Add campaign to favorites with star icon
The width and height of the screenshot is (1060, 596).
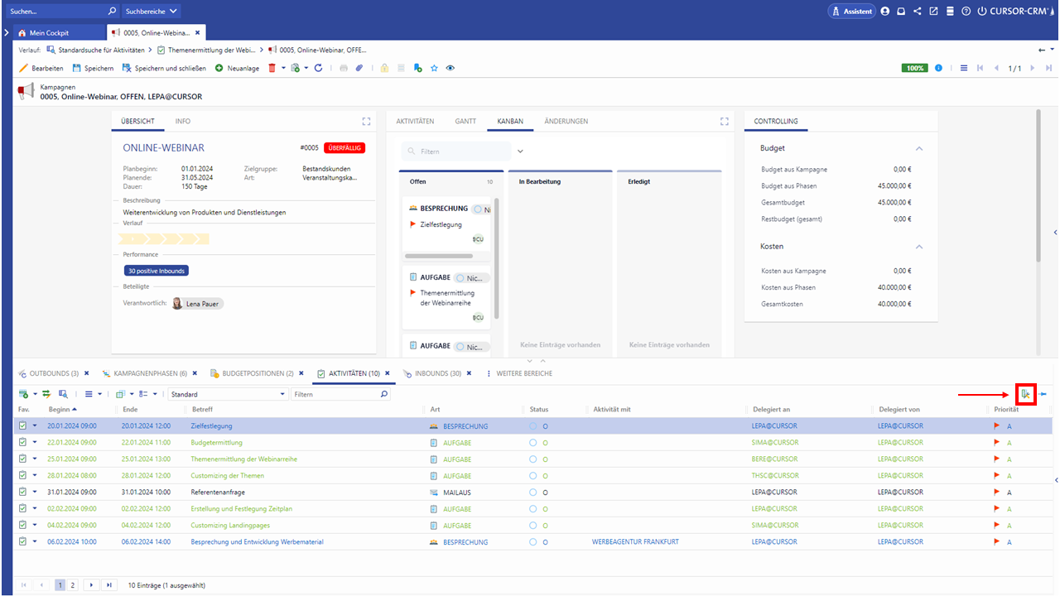[434, 68]
